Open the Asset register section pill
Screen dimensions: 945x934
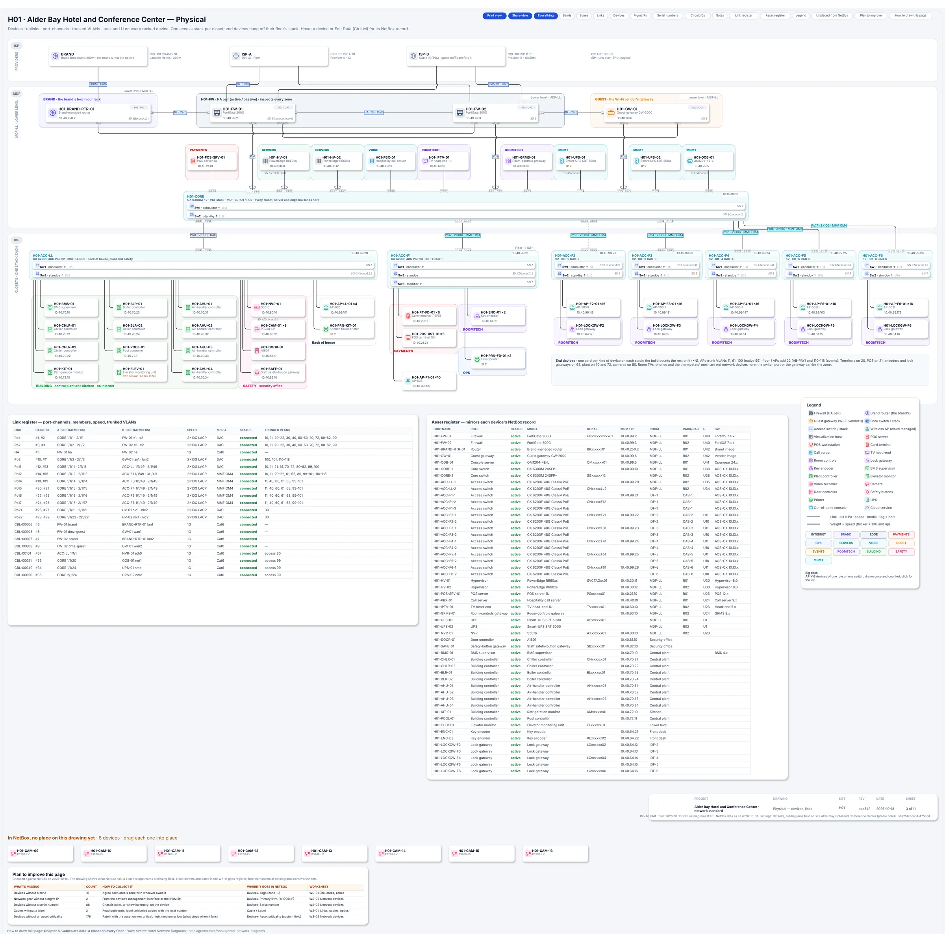coord(775,16)
